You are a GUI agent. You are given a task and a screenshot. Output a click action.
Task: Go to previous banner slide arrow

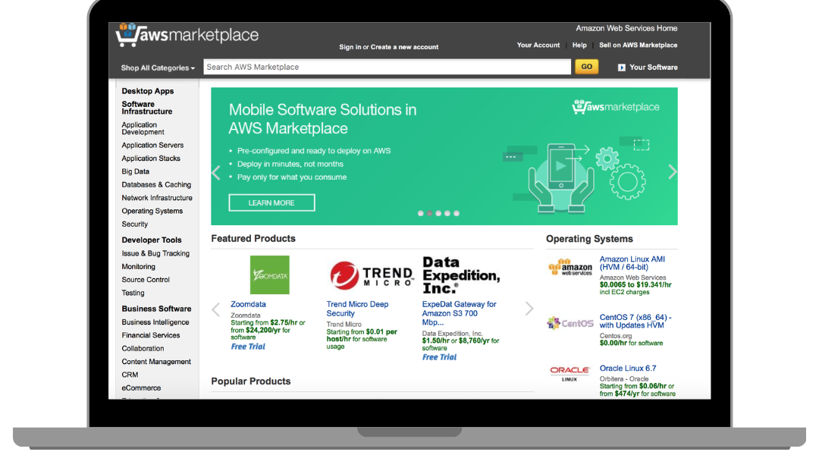[216, 172]
